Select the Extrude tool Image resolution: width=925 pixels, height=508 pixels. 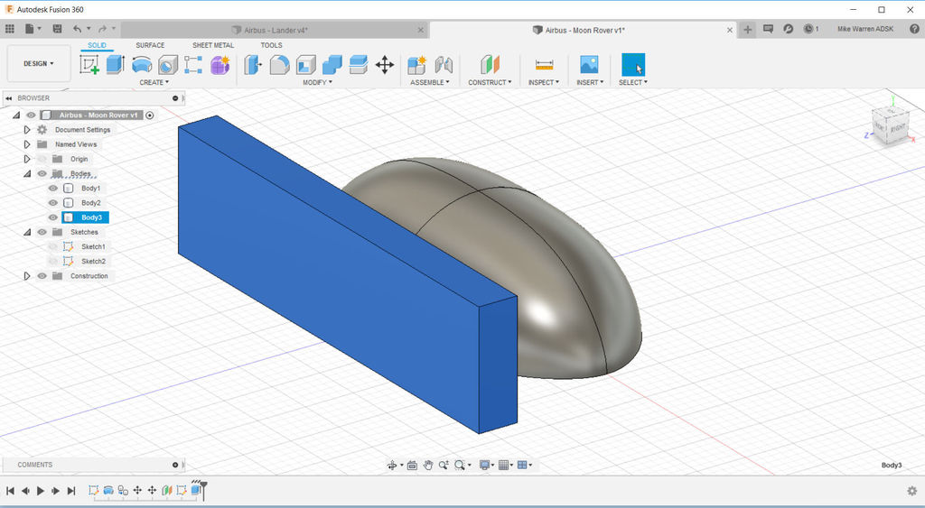point(115,64)
